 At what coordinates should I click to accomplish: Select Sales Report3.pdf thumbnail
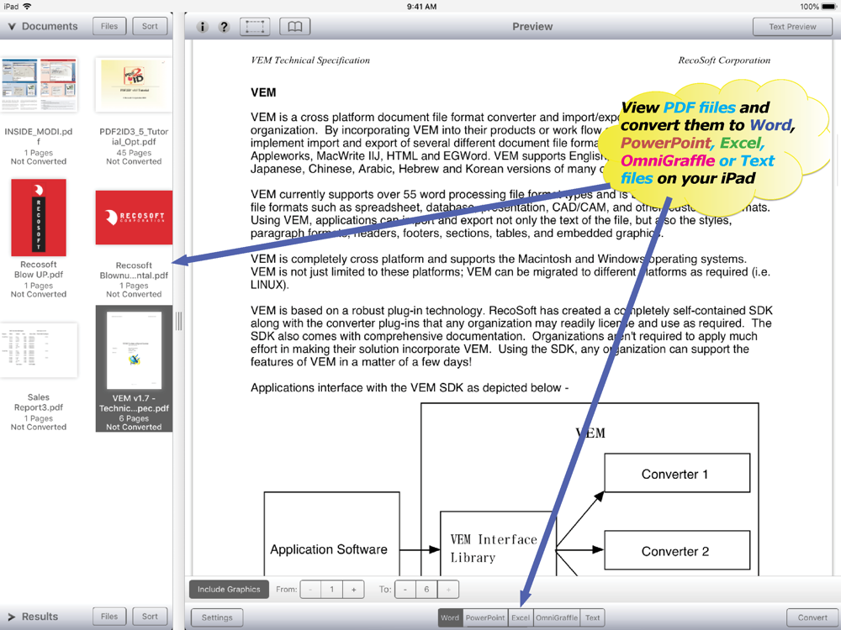tap(39, 350)
